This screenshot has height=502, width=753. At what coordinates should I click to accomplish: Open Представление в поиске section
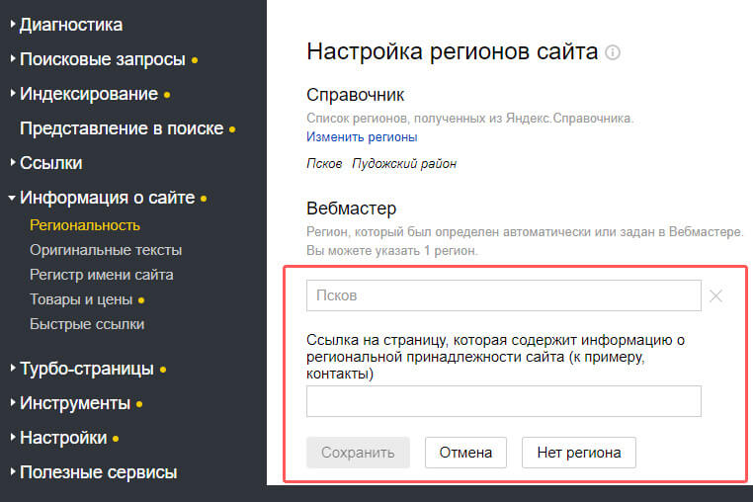pyautogui.click(x=122, y=128)
